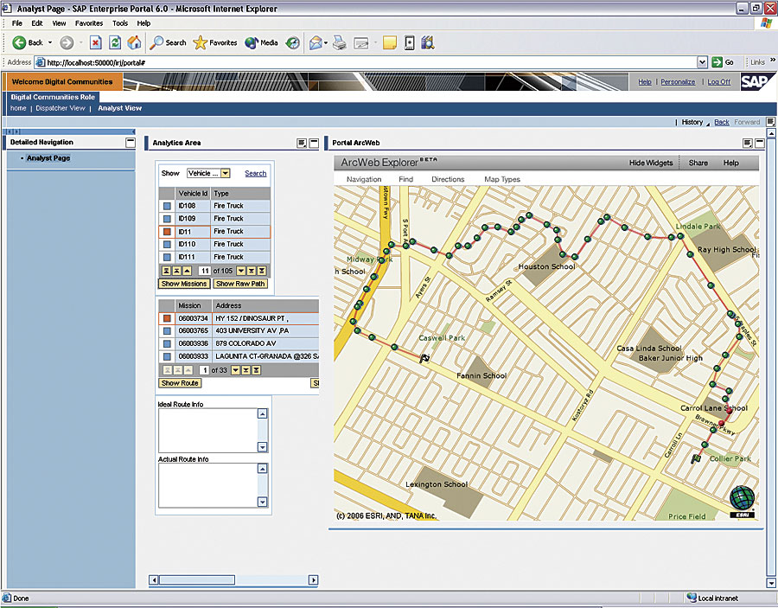Screen dimensions: 778x608
Task: Click the Show Missions button
Action: 183,284
